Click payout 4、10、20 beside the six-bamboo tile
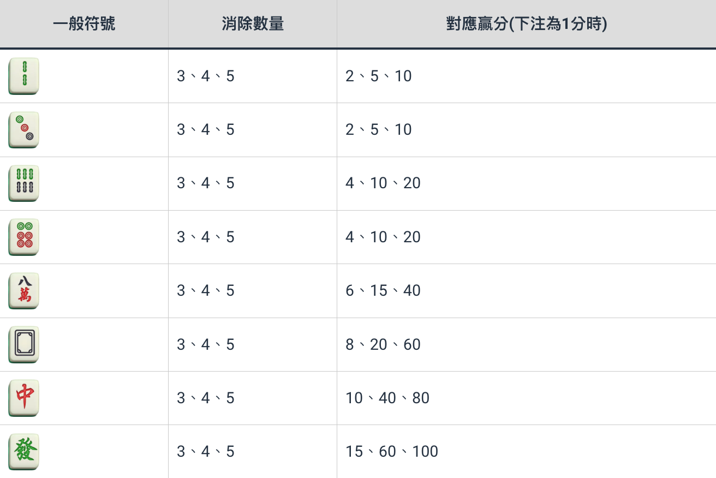Viewport: 716px width, 478px height. pyautogui.click(x=383, y=183)
